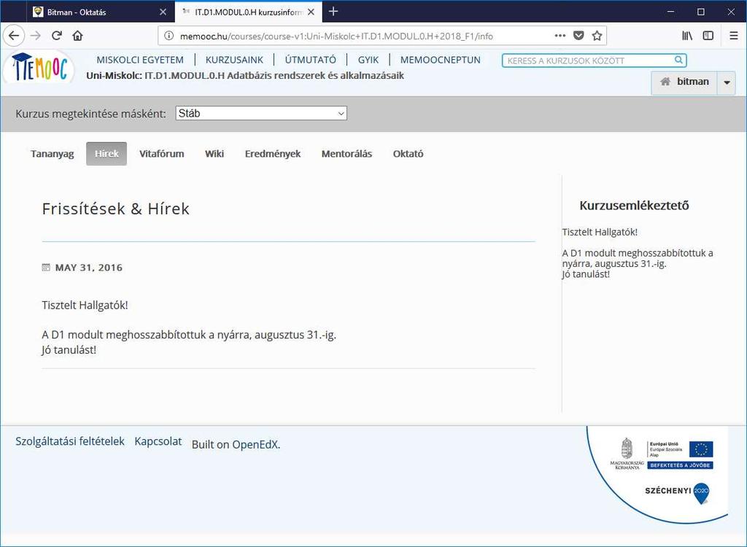Open the MEMOOCNEPTUN nav link
Image resolution: width=747 pixels, height=547 pixels.
(x=440, y=60)
